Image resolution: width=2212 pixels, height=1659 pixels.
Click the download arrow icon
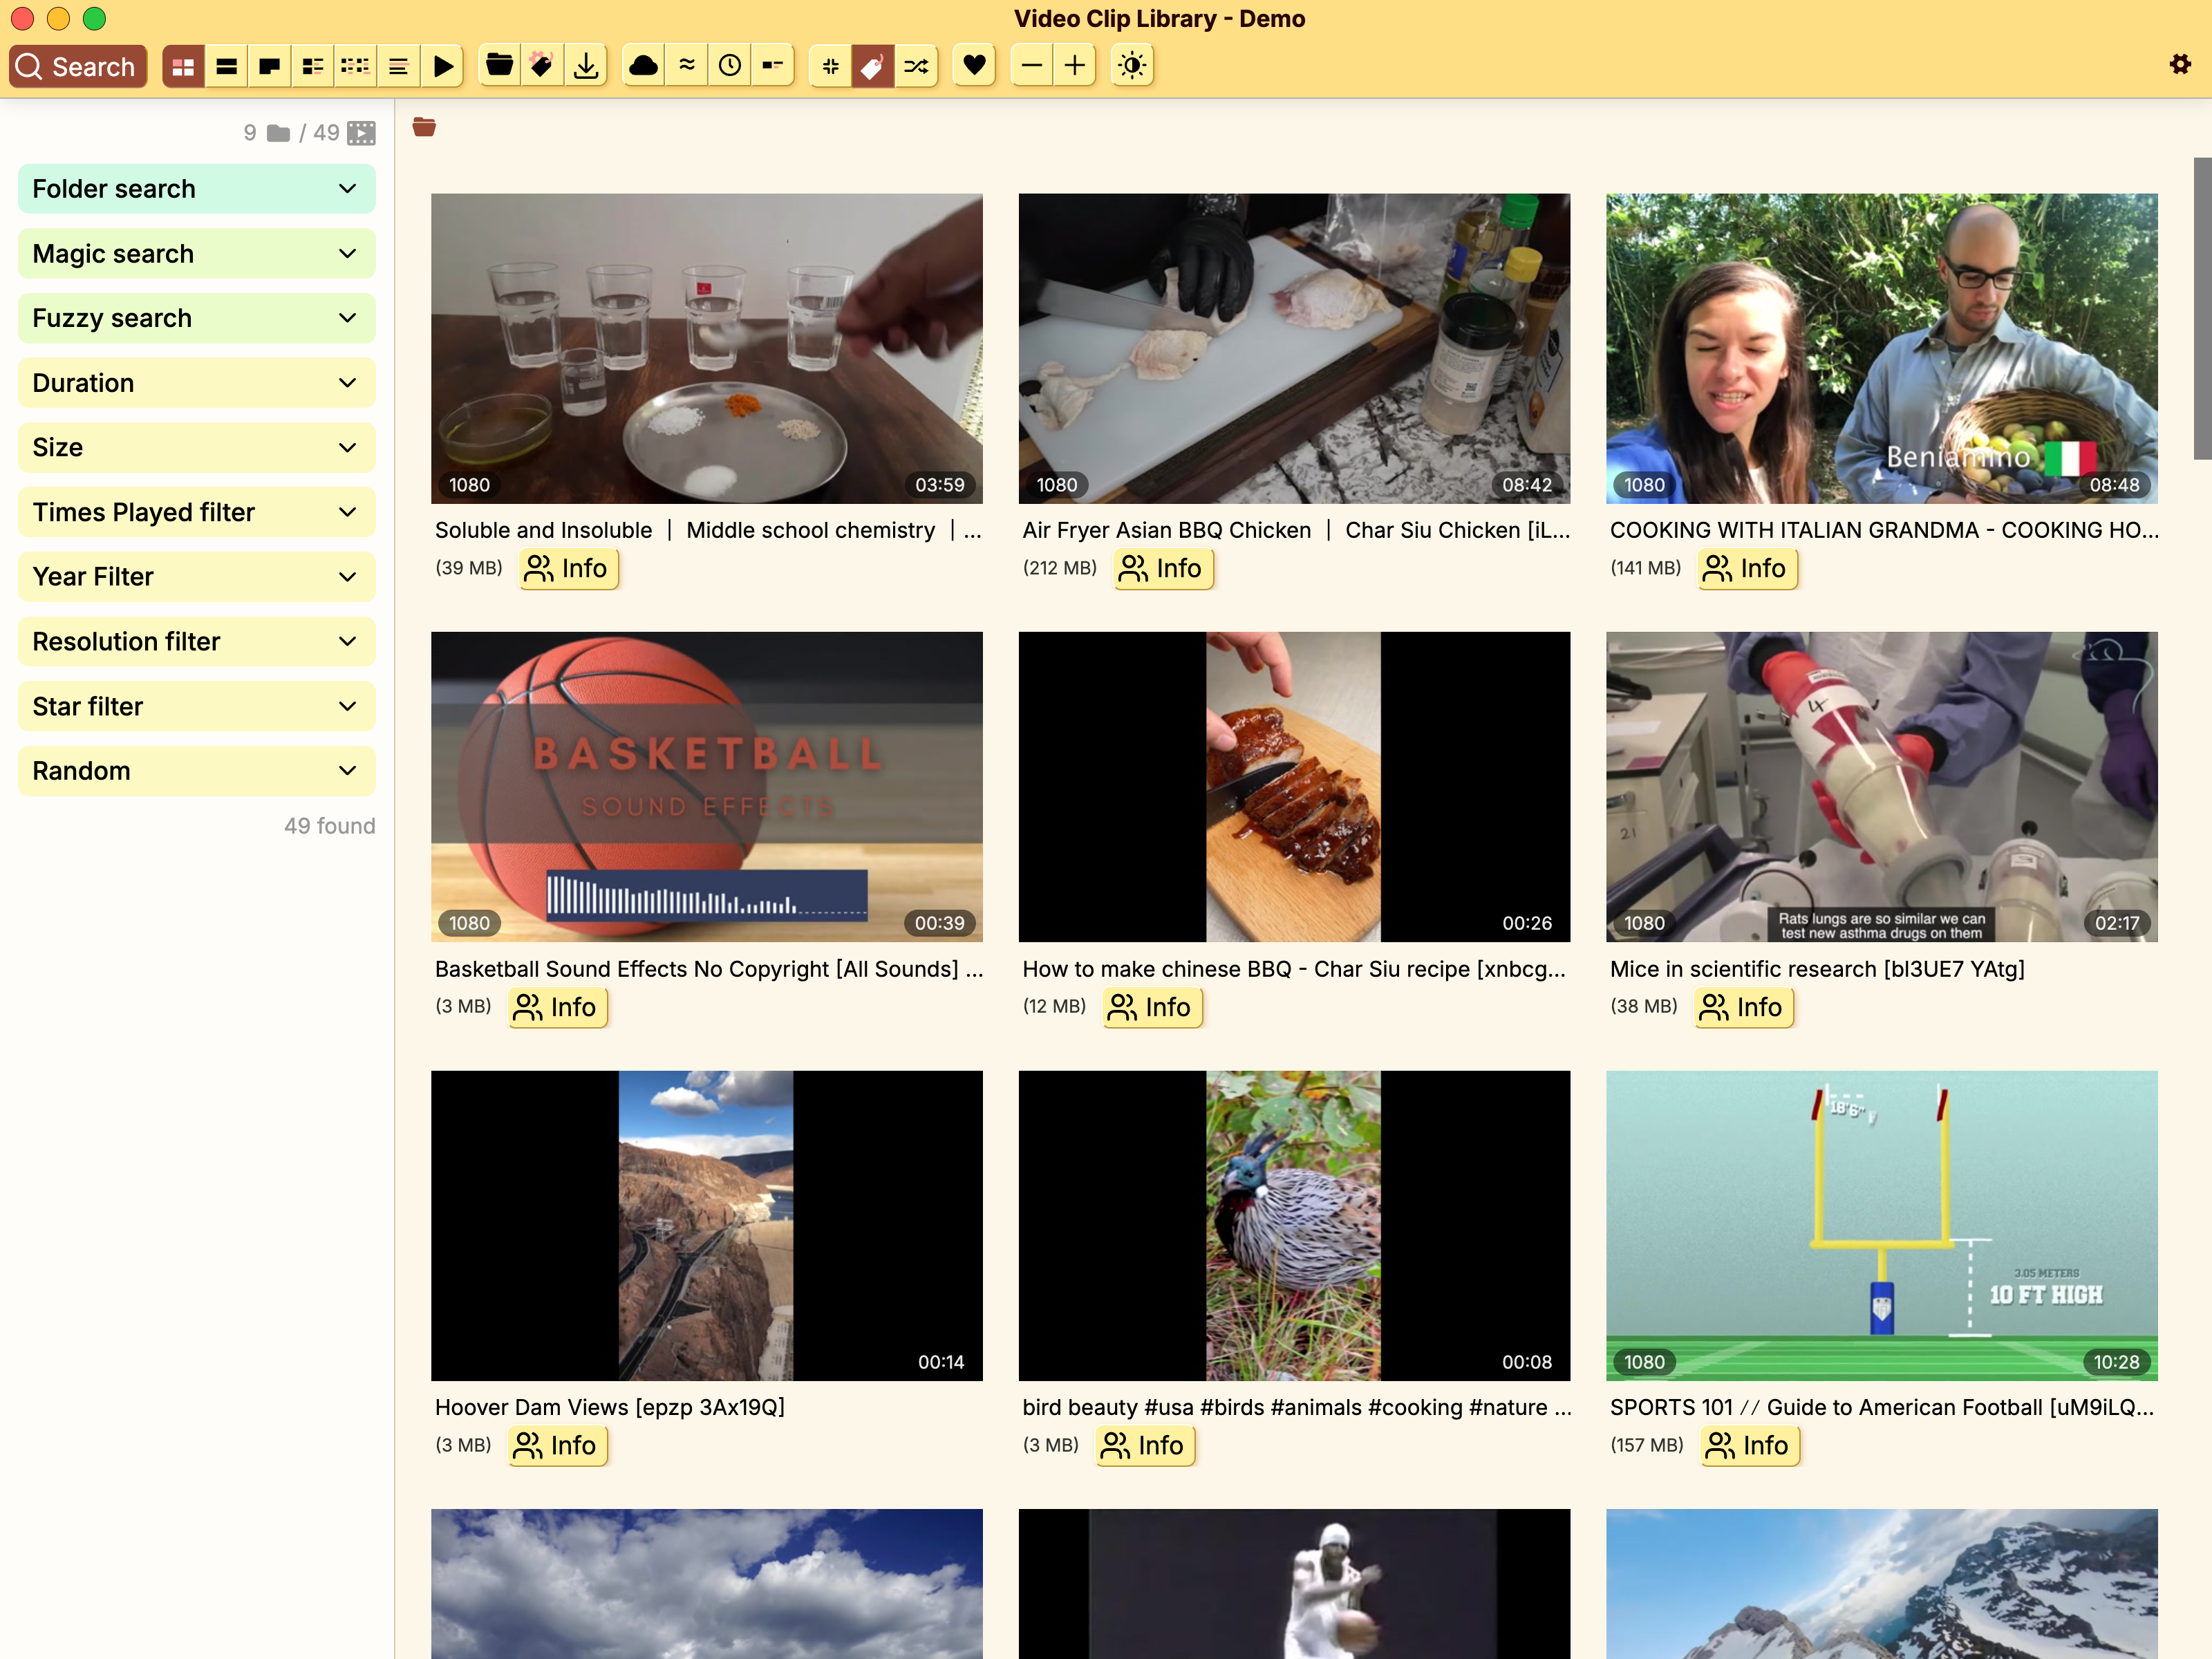(x=586, y=66)
